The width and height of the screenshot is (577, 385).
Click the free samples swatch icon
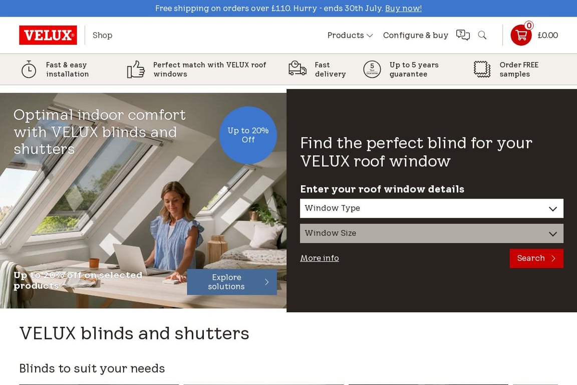pyautogui.click(x=482, y=69)
